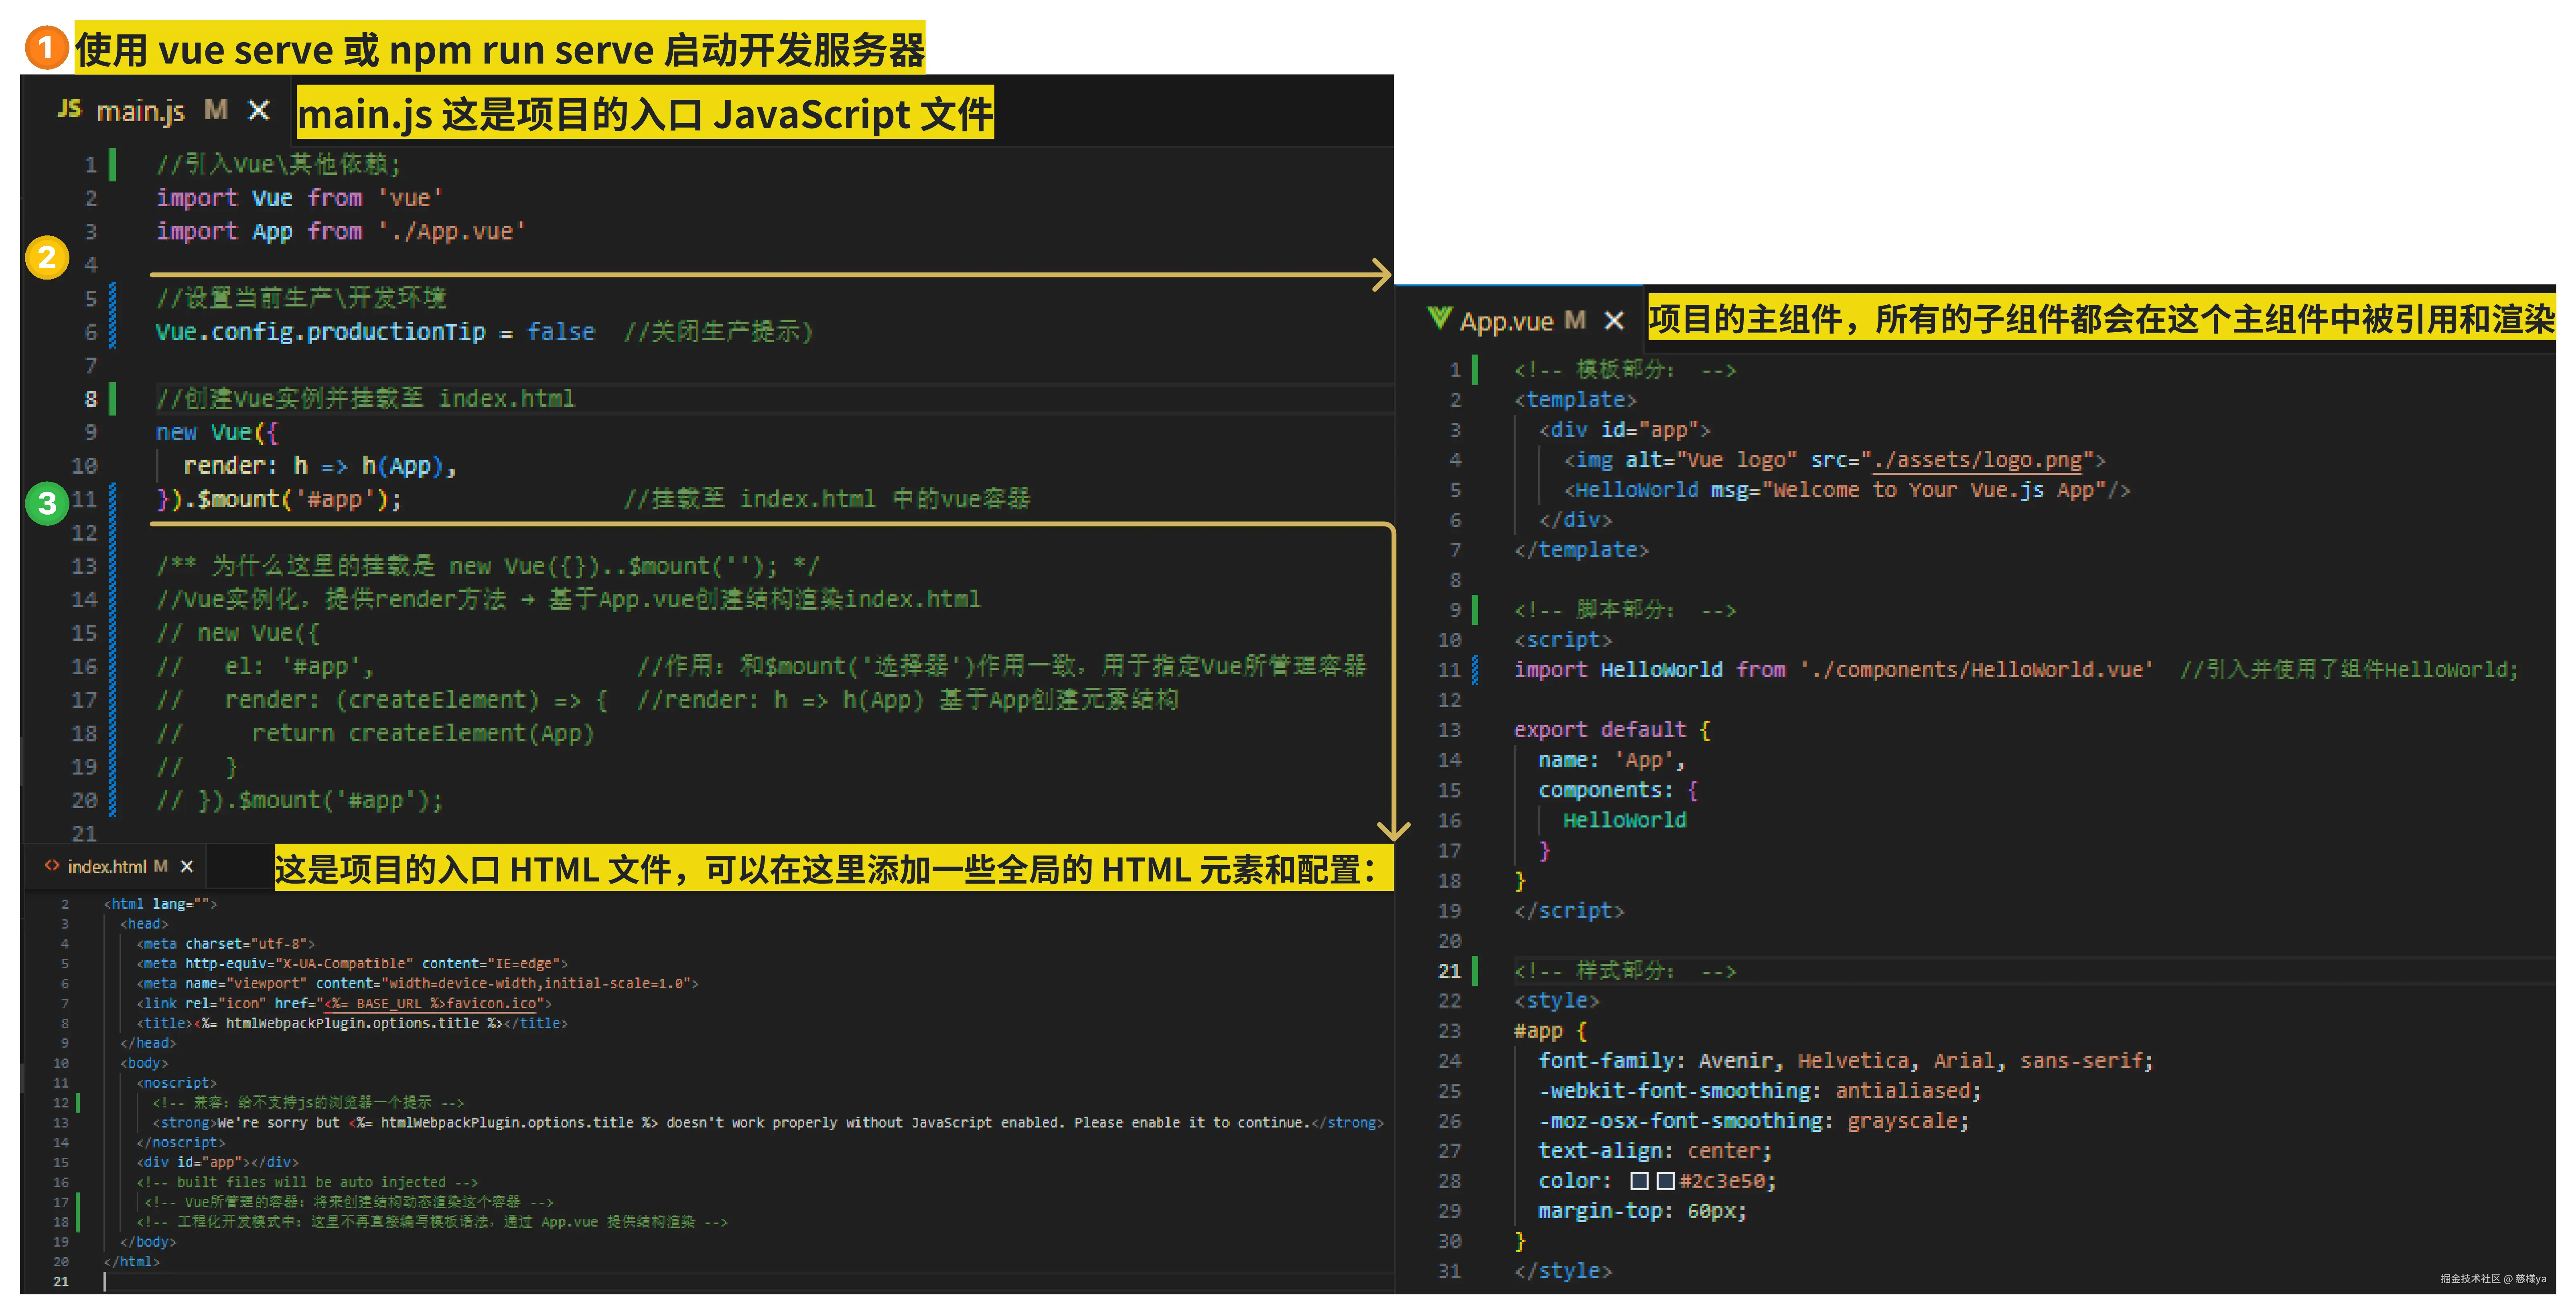
Task: Click the yellow number 2 step badge
Action: tap(47, 257)
